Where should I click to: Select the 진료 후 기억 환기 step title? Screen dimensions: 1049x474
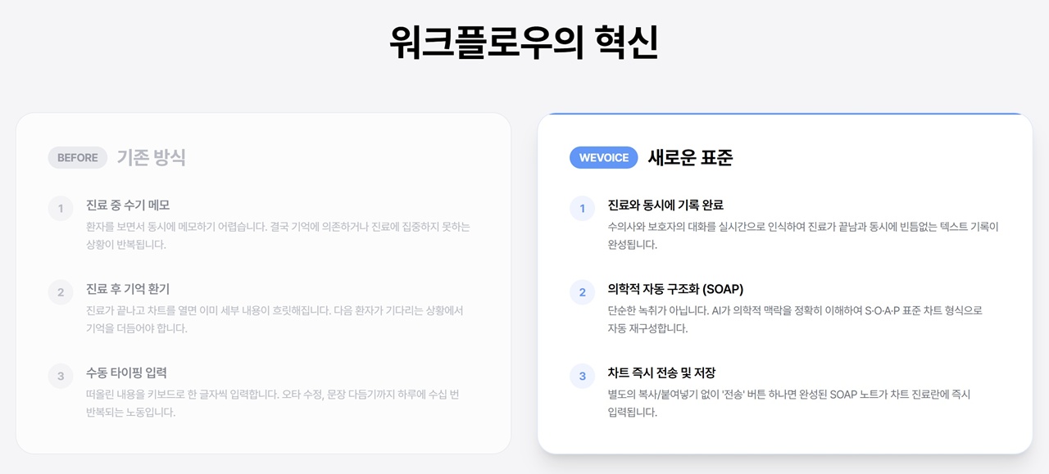coord(128,289)
